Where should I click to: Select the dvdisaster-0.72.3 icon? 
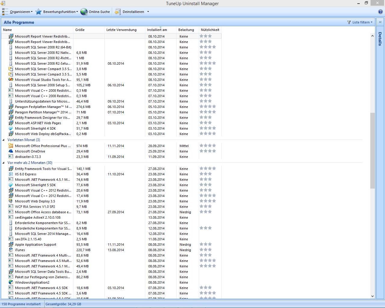click(11, 157)
